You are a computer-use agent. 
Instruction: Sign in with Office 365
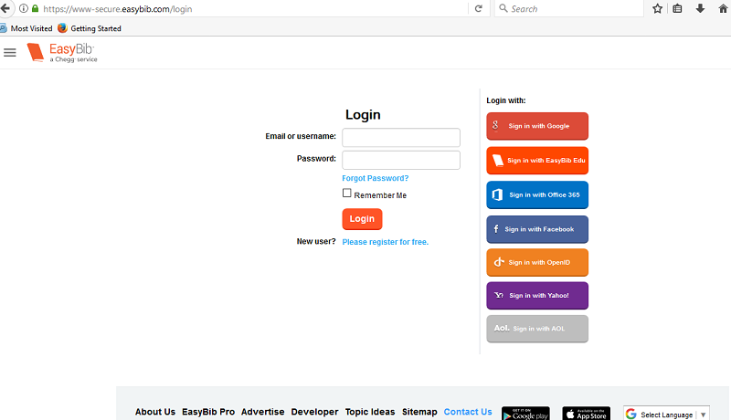pos(537,195)
